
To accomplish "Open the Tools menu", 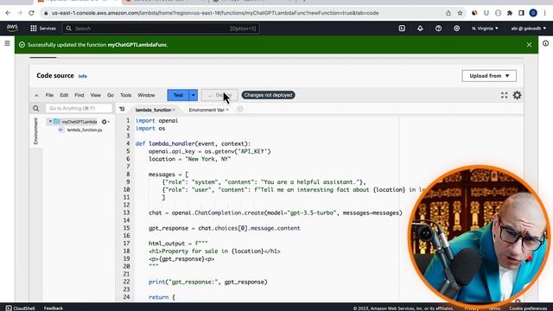I will pos(125,95).
